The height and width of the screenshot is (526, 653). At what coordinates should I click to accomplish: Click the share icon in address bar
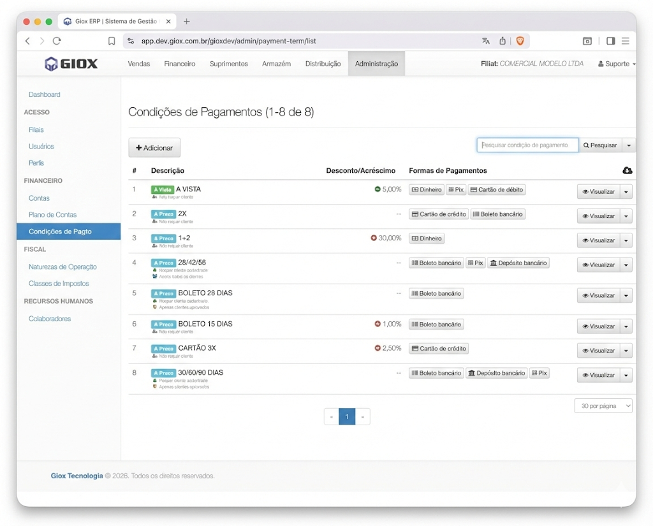503,41
